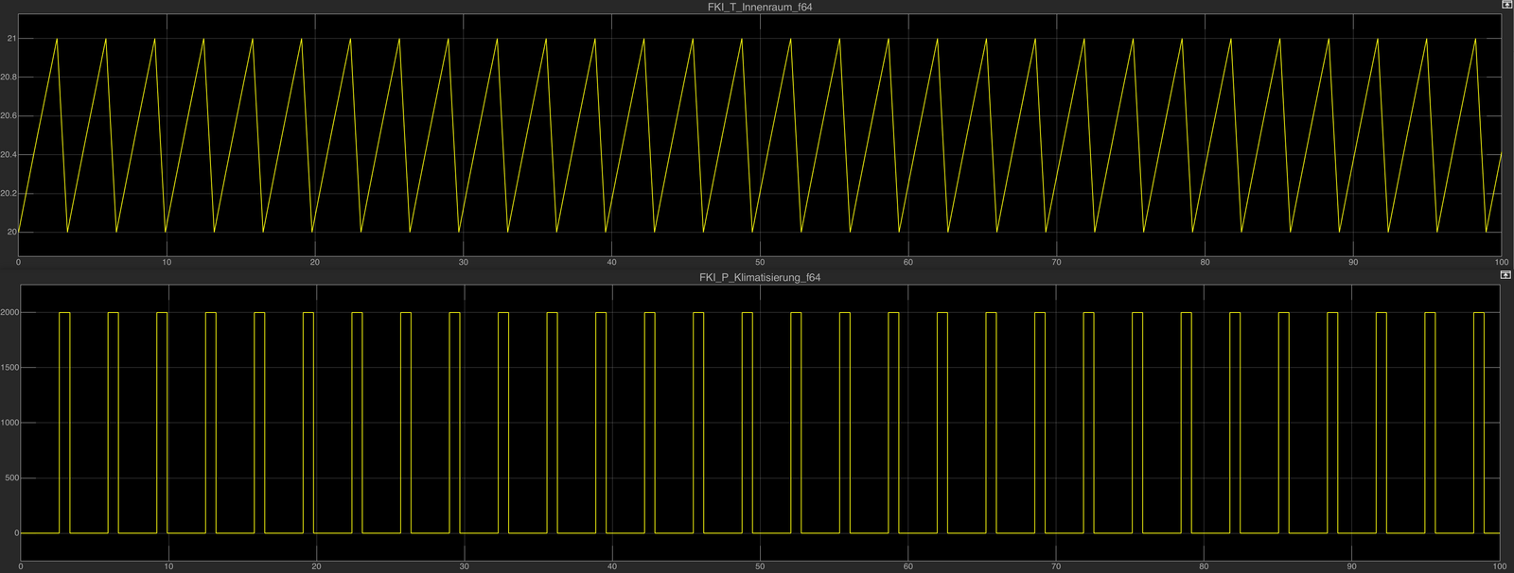This screenshot has height=573, width=1514.
Task: Select the FKI_P_Klimatisierung_f64 plot title
Action: point(760,278)
